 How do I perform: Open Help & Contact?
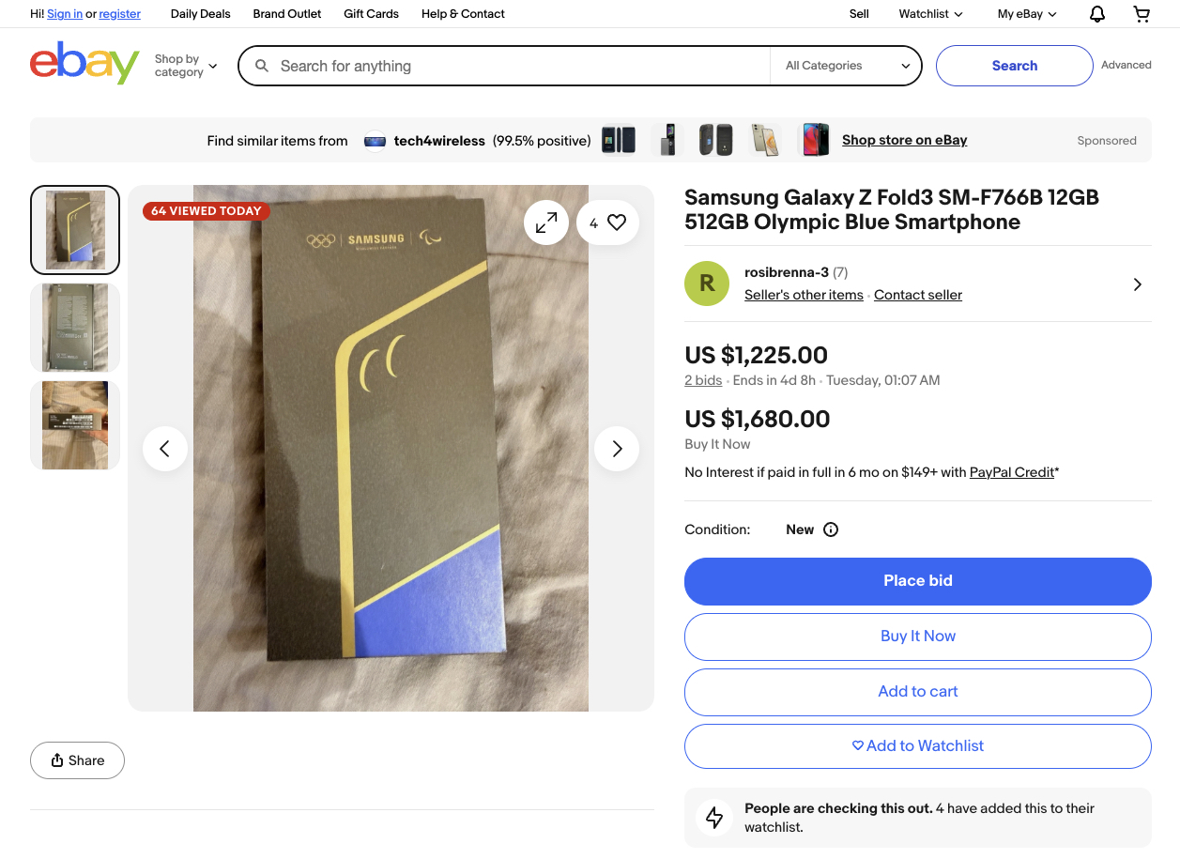tap(462, 14)
